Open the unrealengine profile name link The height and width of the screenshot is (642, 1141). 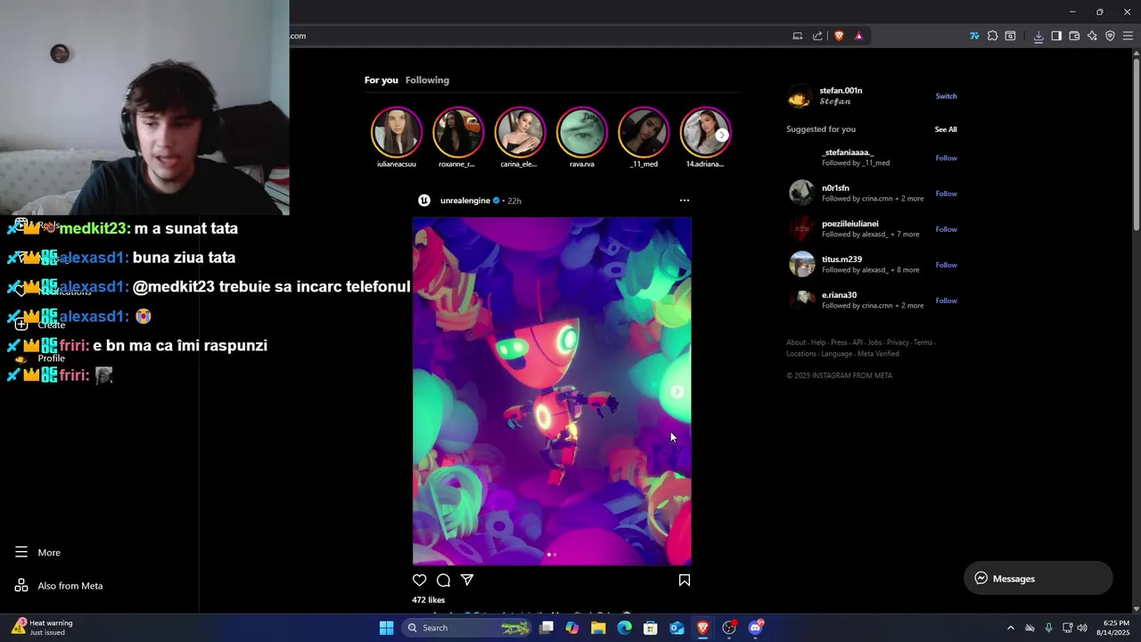[464, 201]
